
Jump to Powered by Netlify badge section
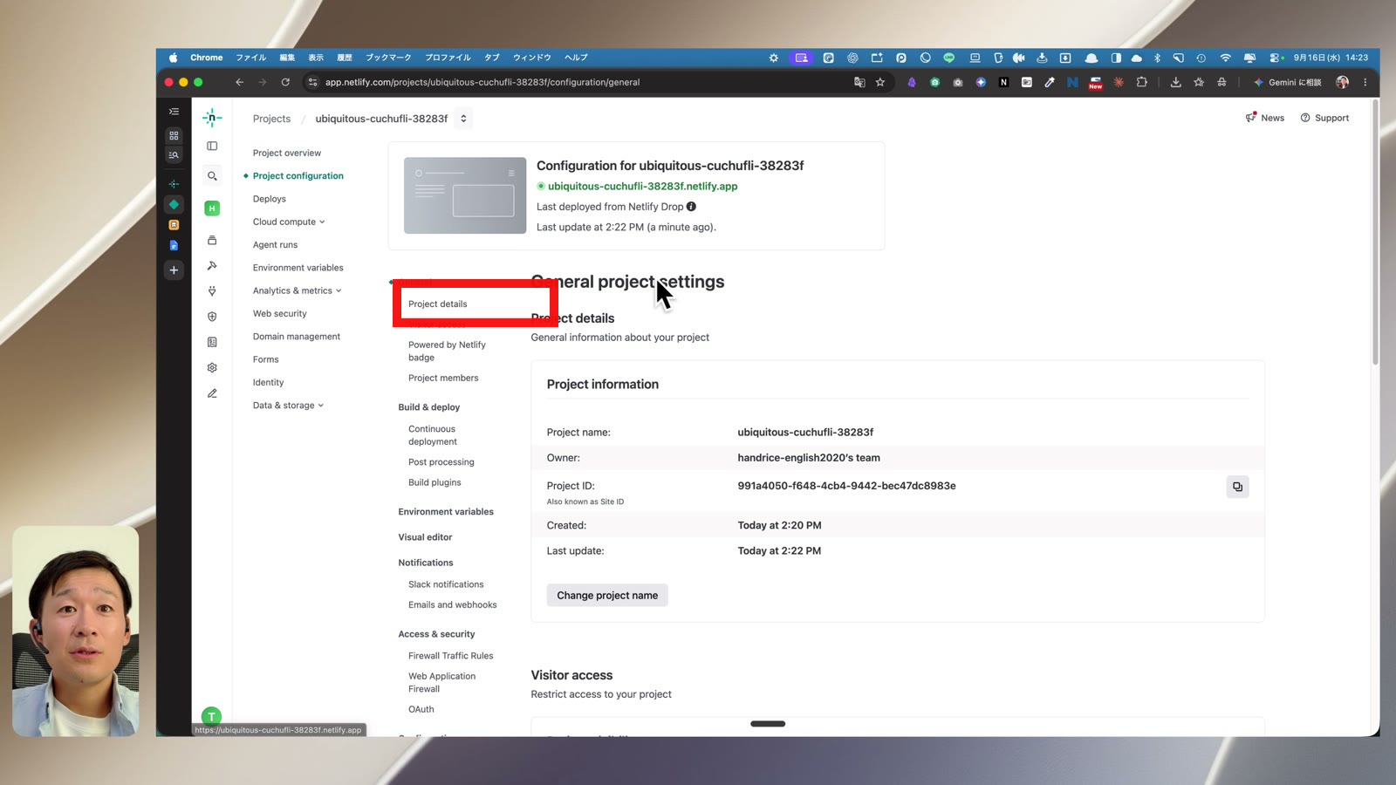coord(447,352)
